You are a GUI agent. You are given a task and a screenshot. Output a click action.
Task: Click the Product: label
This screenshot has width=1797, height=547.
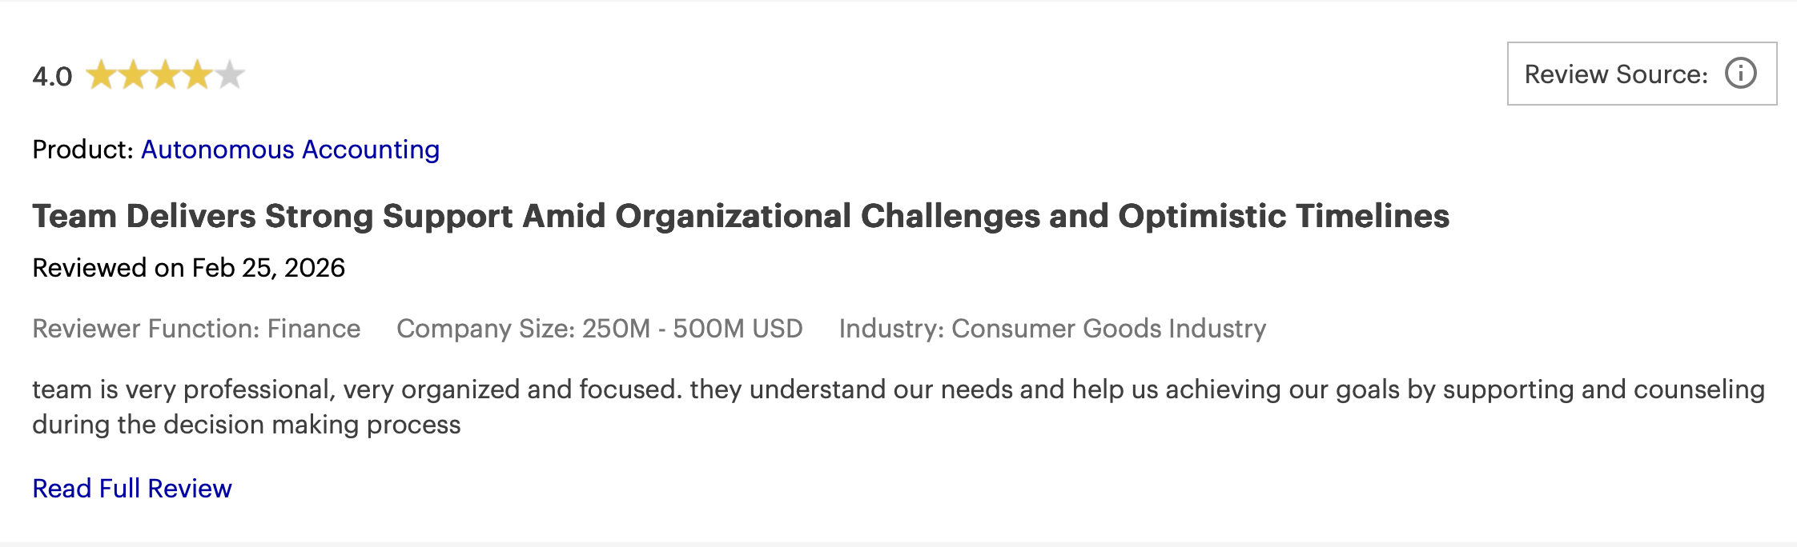click(82, 150)
